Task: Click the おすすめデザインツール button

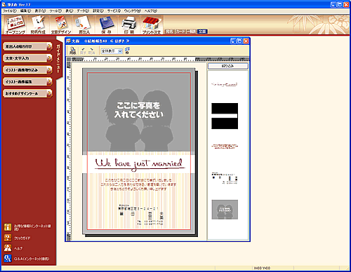Action: [27, 93]
